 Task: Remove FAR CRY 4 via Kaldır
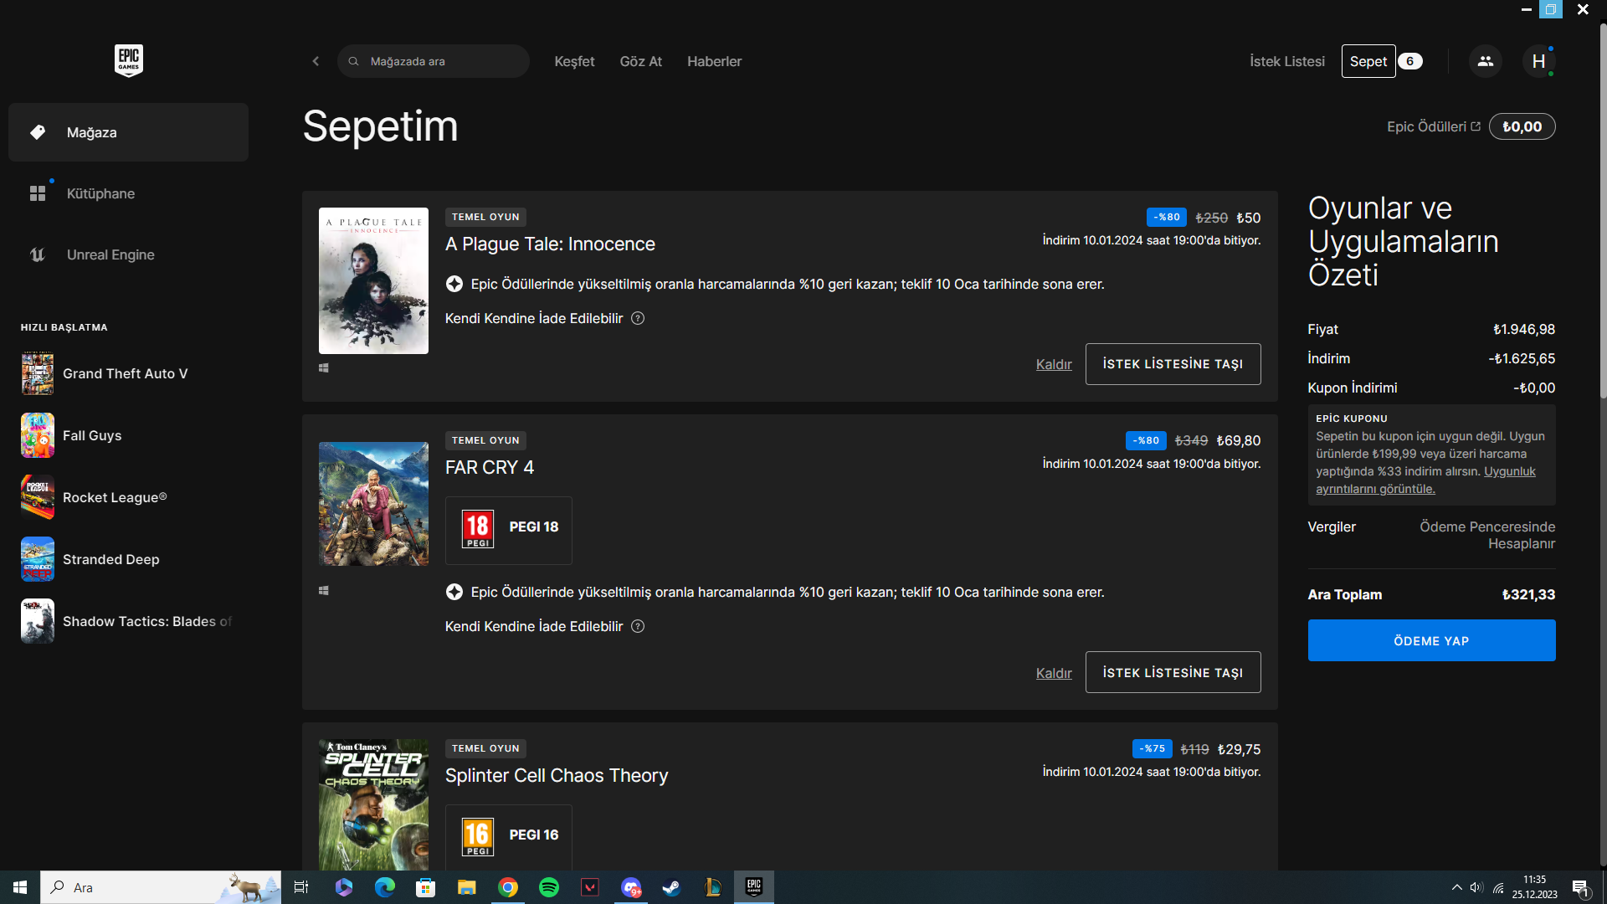(x=1054, y=673)
